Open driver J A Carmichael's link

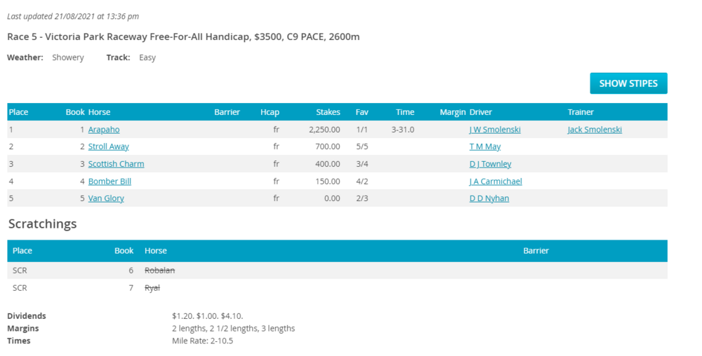[495, 182]
